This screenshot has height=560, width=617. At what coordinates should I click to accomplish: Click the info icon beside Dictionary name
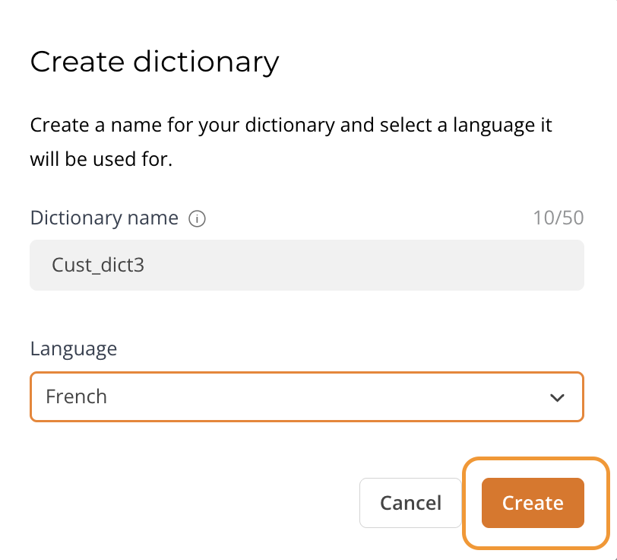pos(197,218)
